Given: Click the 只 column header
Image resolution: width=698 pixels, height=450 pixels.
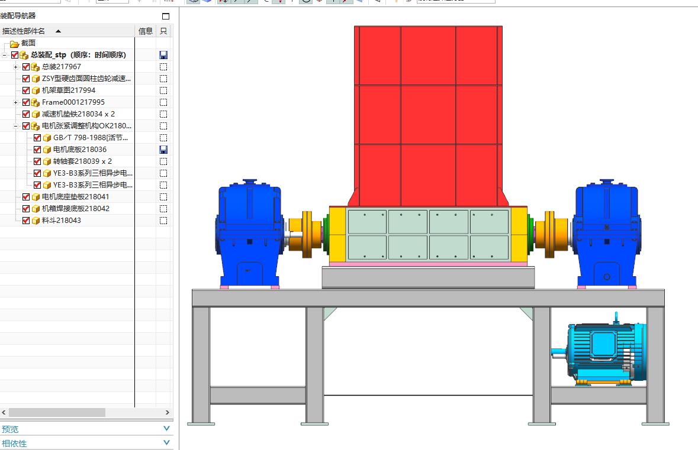Looking at the screenshot, I should coord(163,31).
